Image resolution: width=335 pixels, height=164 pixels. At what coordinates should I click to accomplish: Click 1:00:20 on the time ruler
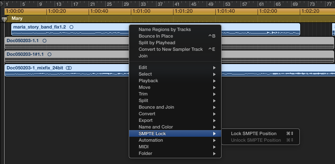pyautogui.click(x=57, y=11)
